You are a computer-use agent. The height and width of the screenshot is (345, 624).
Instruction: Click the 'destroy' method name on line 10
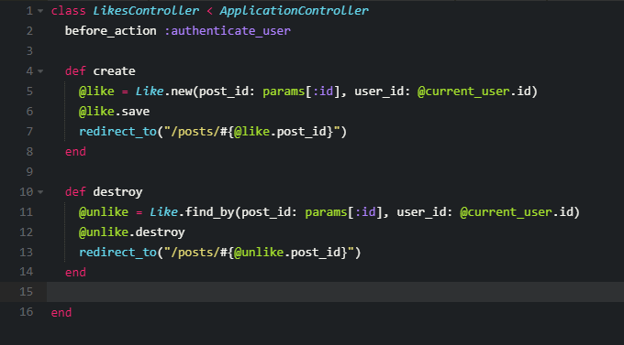click(117, 192)
